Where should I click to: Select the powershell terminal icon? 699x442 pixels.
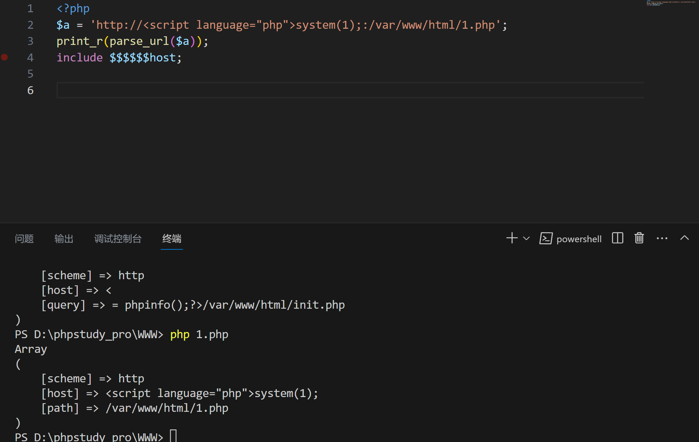coord(546,239)
